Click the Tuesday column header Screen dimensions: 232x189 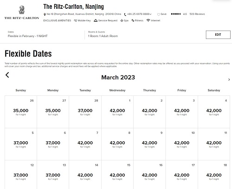(85, 90)
